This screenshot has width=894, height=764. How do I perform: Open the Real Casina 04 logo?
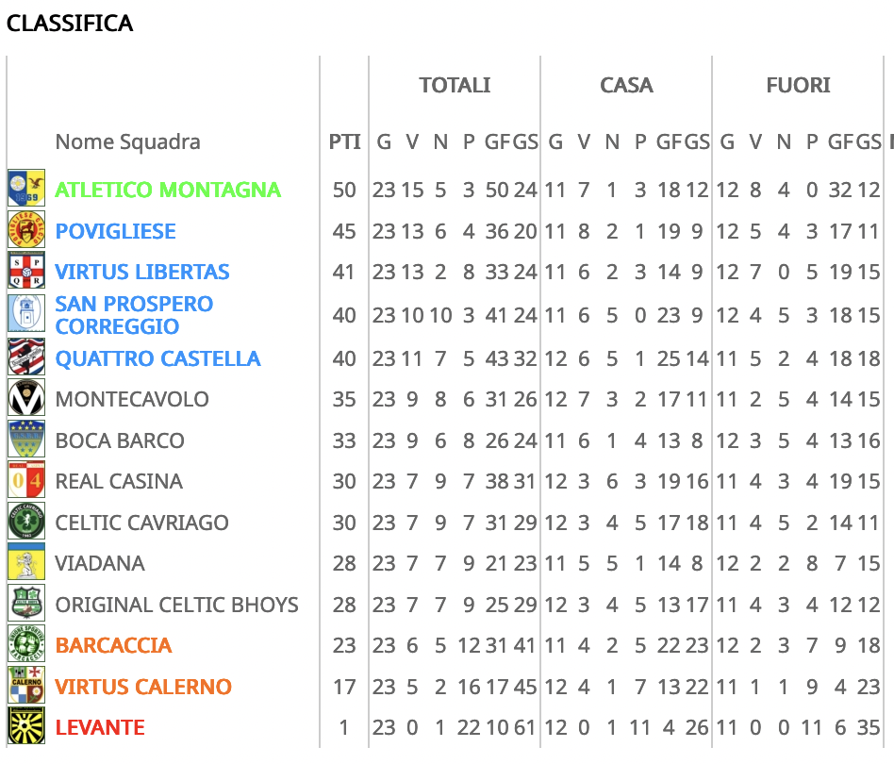tap(26, 479)
